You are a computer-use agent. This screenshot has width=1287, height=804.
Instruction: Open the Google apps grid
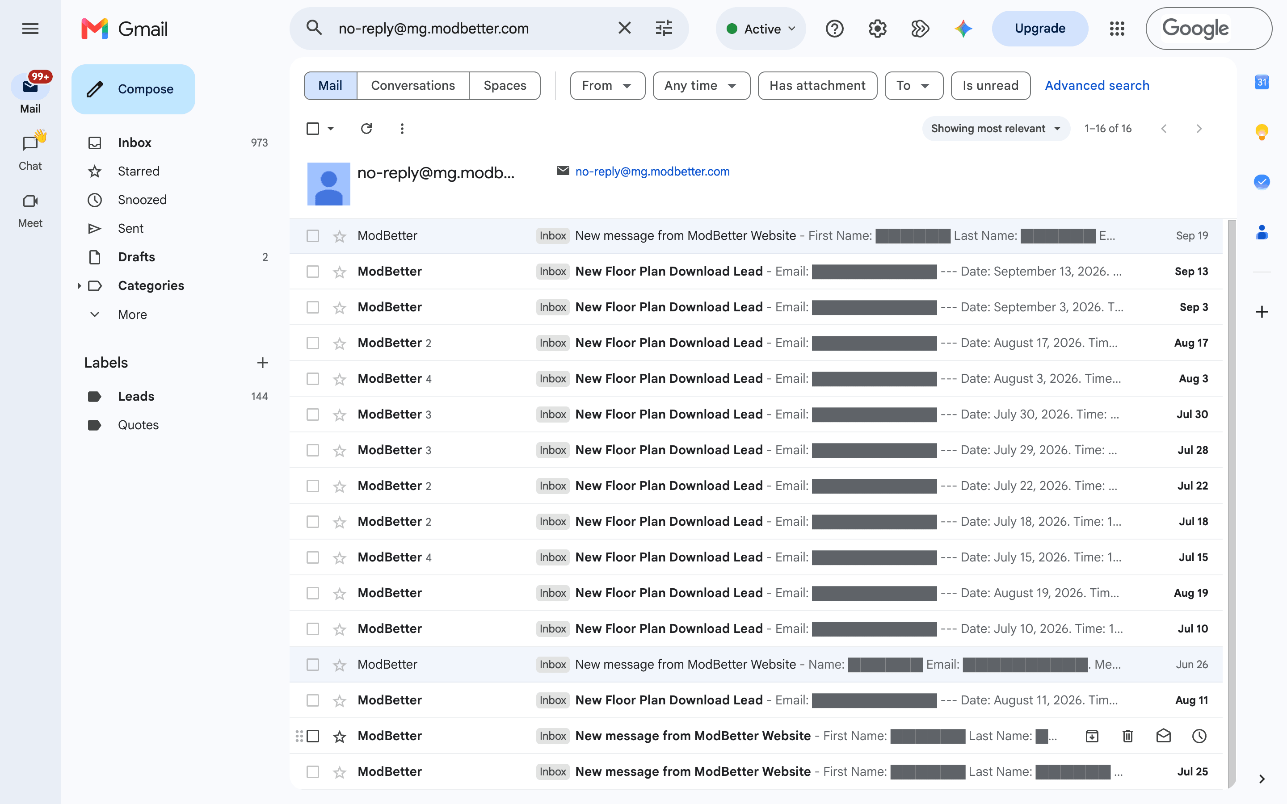1117,29
